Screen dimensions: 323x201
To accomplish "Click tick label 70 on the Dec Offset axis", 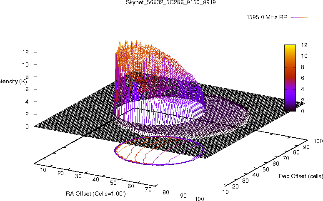I will (x=286, y=158).
